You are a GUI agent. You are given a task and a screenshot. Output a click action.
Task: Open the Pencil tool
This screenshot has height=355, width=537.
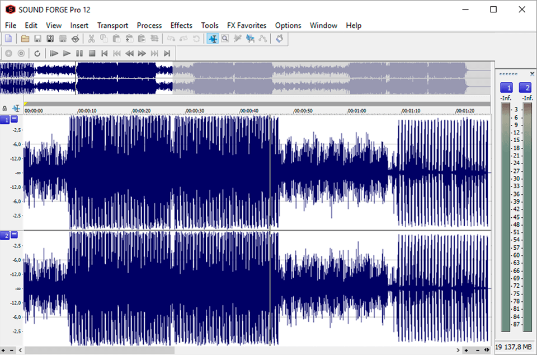[x=237, y=38]
